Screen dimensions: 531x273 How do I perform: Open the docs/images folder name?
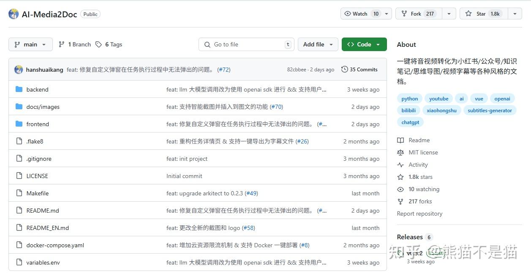[x=43, y=107]
